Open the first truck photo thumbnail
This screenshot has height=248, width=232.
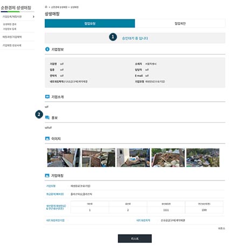pyautogui.click(x=64, y=157)
